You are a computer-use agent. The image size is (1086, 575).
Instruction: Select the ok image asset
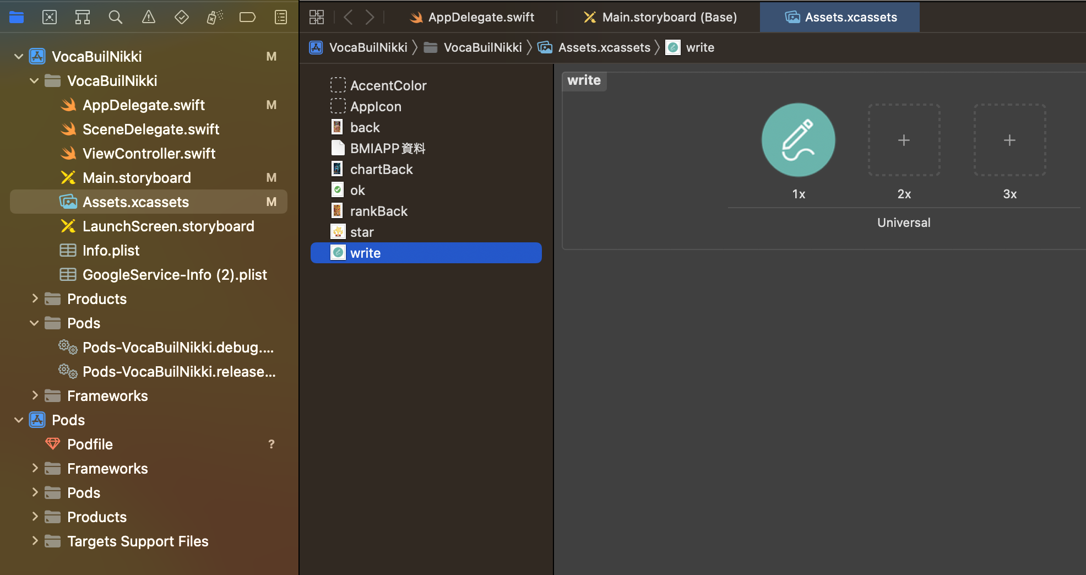pyautogui.click(x=426, y=190)
